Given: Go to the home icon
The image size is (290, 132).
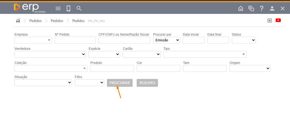Looking at the screenshot, I should pos(241,8).
